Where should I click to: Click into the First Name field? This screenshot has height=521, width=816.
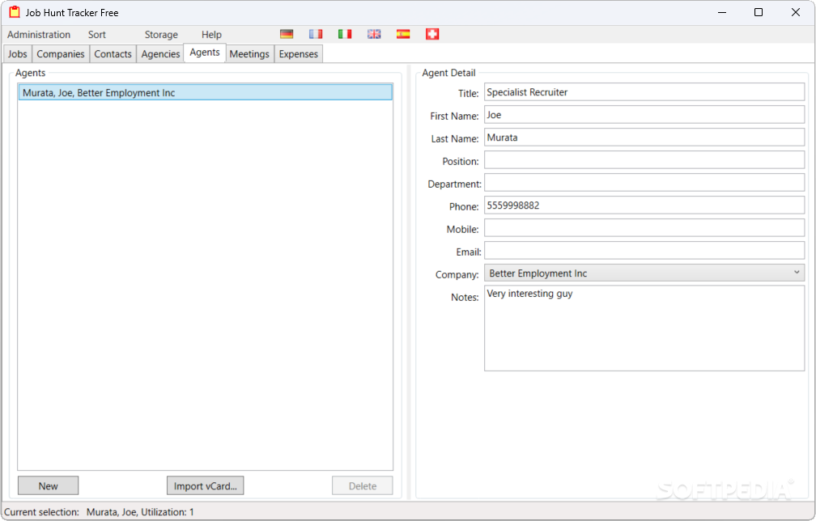(x=644, y=115)
